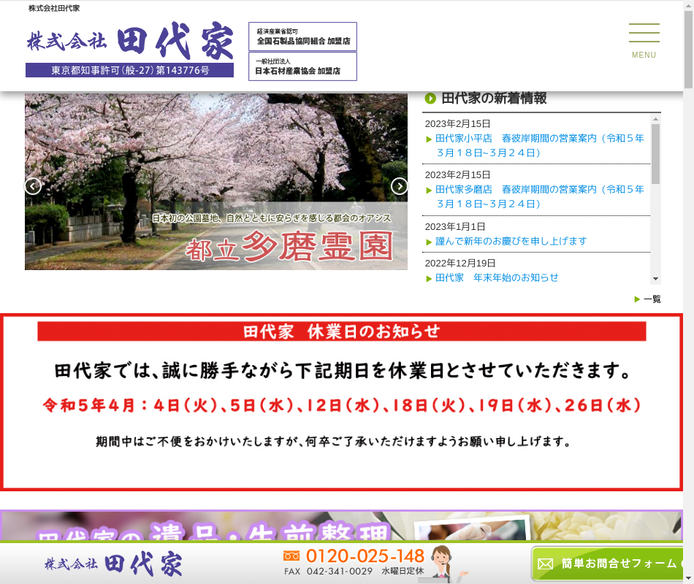The image size is (694, 584).
Task: Click the FAX 042-341-0029 text
Action: pyautogui.click(x=329, y=571)
